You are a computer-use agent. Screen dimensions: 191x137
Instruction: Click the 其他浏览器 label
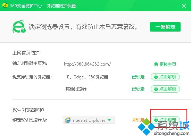tap(76, 89)
